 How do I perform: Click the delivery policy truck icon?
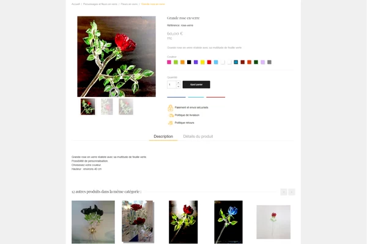pyautogui.click(x=171, y=115)
